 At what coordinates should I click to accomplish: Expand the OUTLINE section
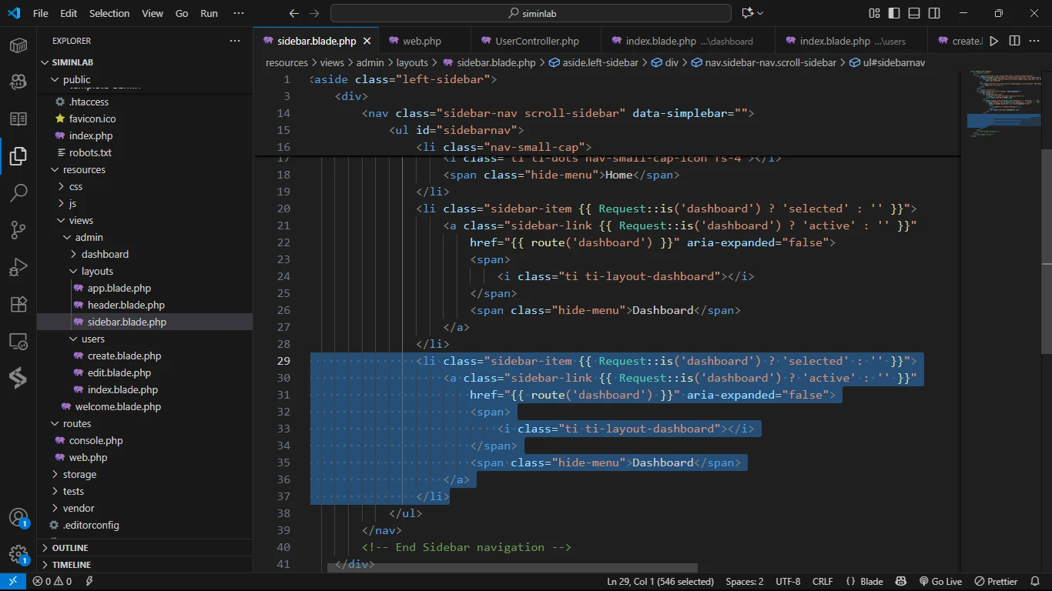pyautogui.click(x=69, y=548)
